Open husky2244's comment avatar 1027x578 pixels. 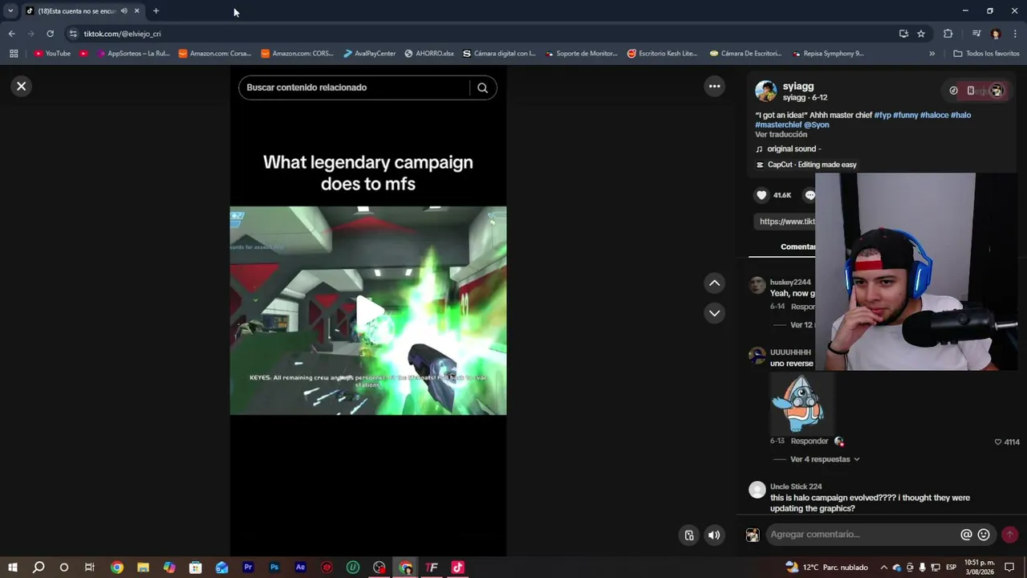pyautogui.click(x=757, y=285)
